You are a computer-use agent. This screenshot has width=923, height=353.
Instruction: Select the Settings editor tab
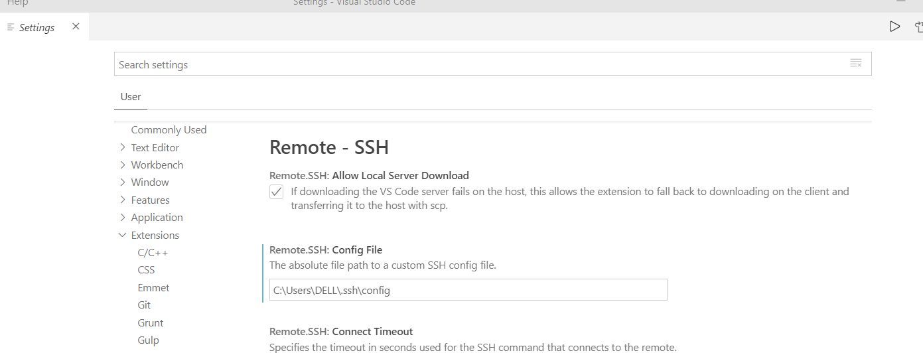pos(44,27)
